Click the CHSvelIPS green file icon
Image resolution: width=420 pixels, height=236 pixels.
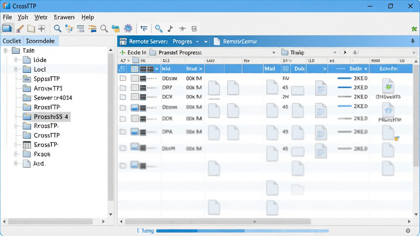(388, 86)
